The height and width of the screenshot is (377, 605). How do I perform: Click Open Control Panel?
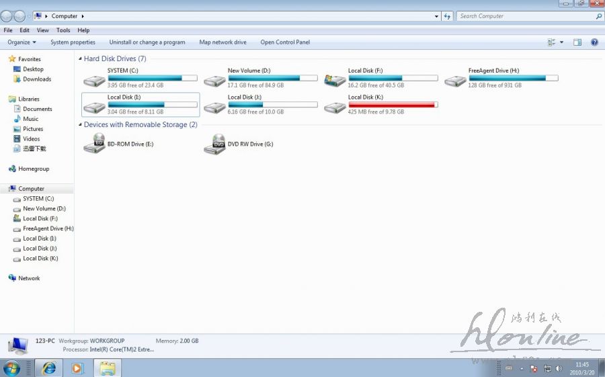285,42
